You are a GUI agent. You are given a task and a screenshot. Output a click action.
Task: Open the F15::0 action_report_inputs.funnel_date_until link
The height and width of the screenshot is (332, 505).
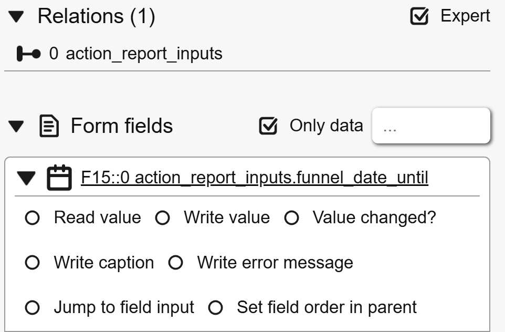pyautogui.click(x=254, y=179)
